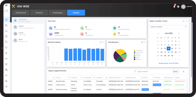Click the June 2022 calendar header
The image size is (196, 97).
pyautogui.click(x=168, y=33)
